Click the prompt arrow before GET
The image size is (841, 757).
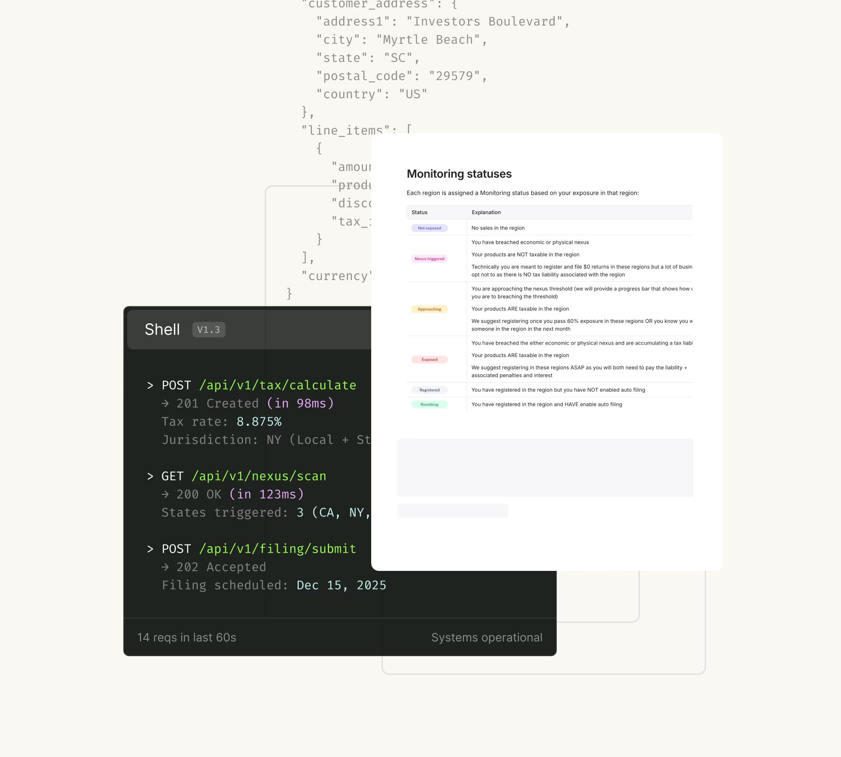point(150,477)
